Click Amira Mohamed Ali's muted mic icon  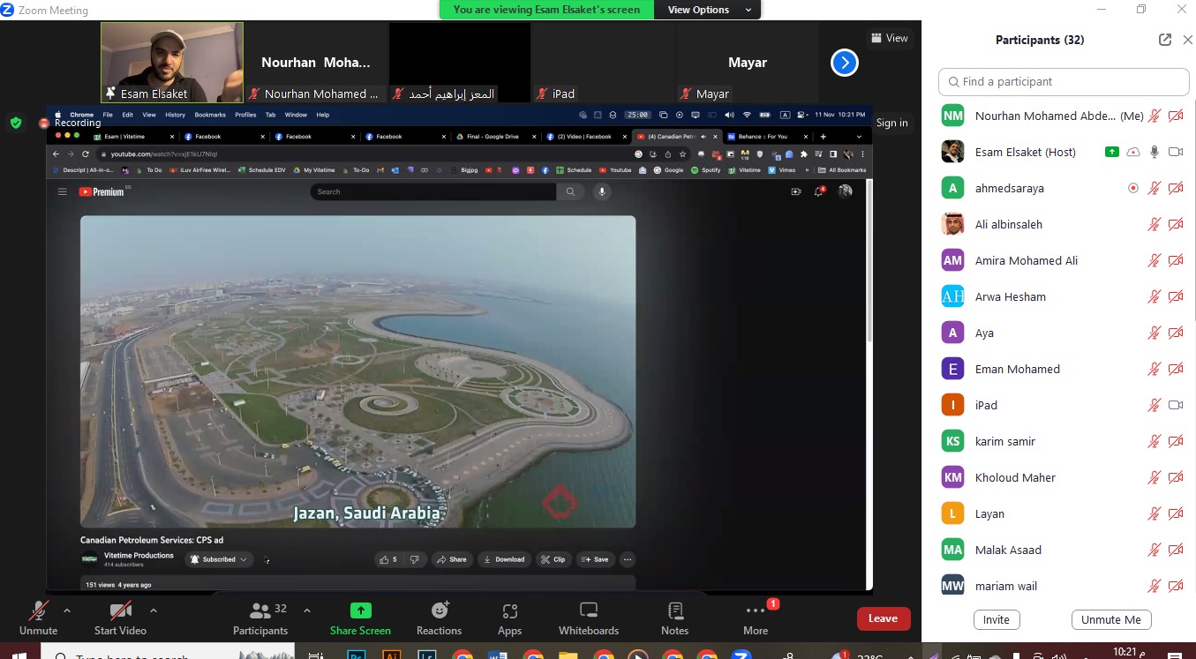point(1154,260)
